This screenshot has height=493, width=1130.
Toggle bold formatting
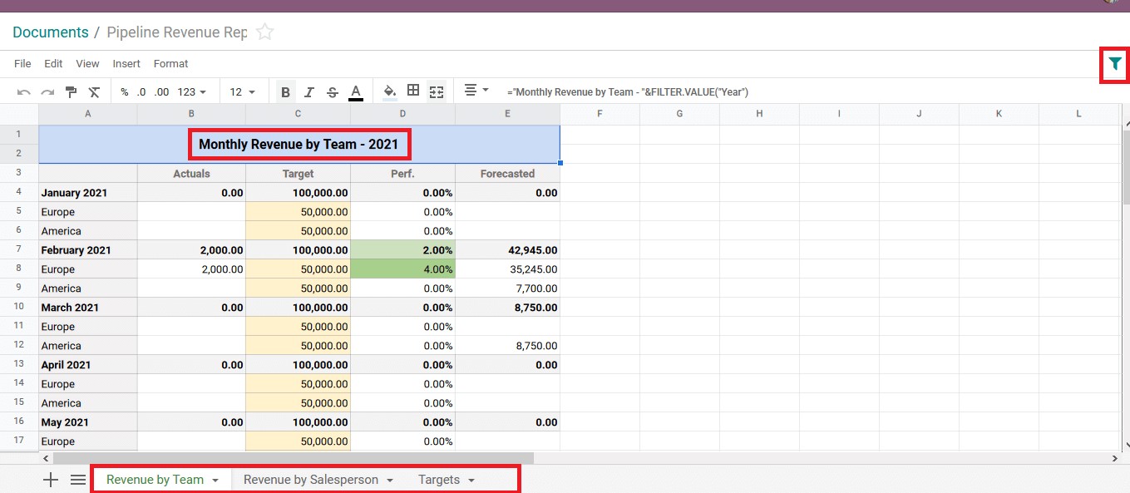286,92
